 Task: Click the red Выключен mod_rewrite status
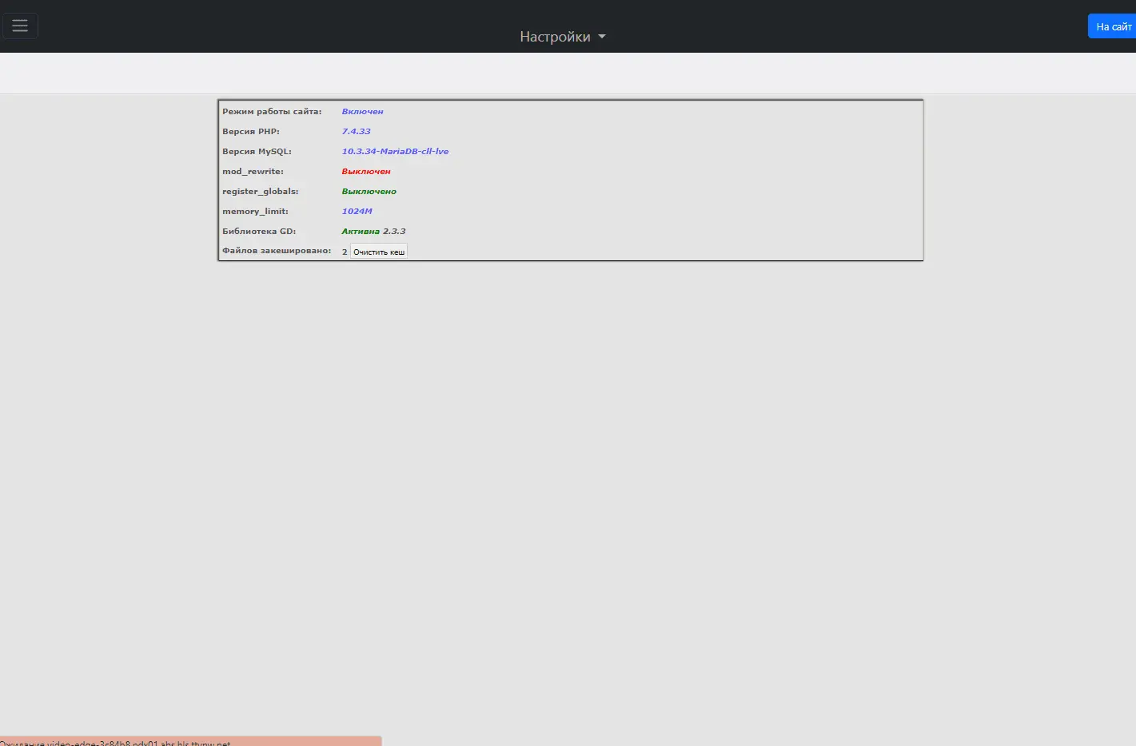pos(366,172)
